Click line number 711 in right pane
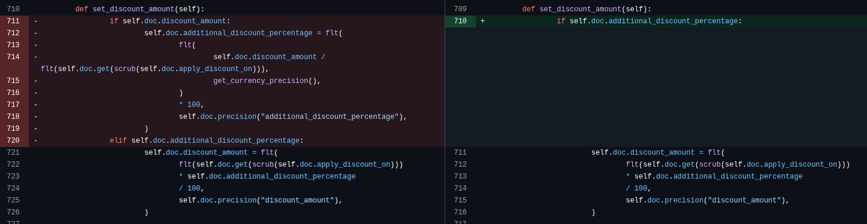Viewport: 867px width, 224px height. (460, 153)
